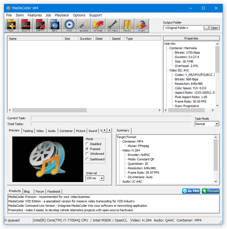Open the INFO toolbar icon
The height and width of the screenshot is (229, 227).
coord(55,25)
